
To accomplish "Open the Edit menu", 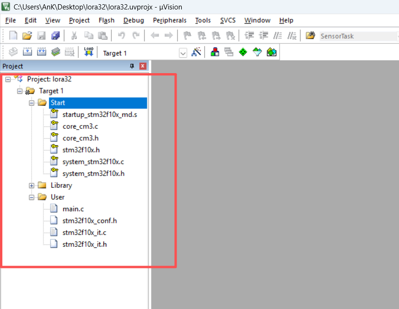I will (x=31, y=20).
